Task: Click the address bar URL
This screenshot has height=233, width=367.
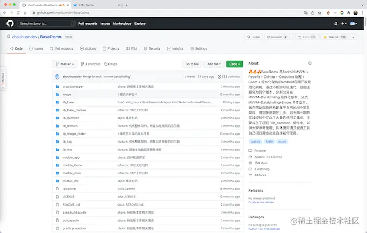Action: [x=63, y=13]
